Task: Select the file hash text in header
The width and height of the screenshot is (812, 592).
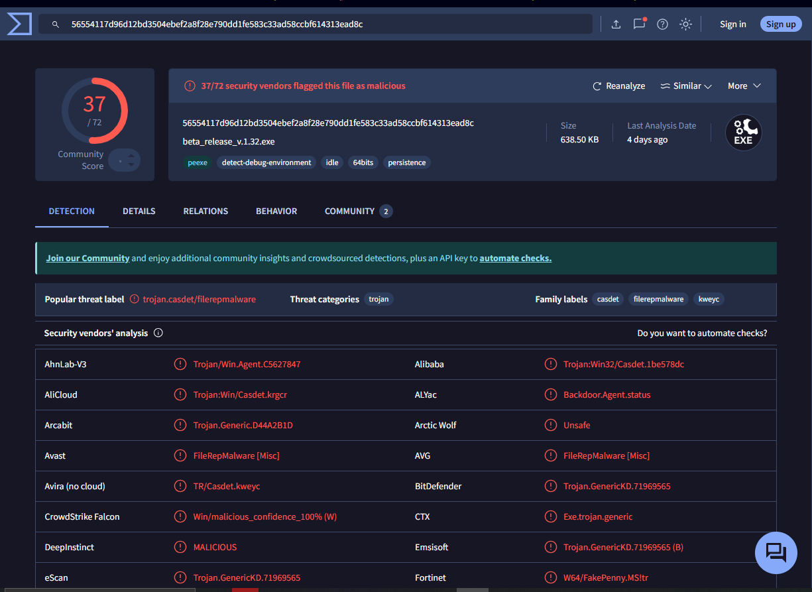Action: [x=328, y=123]
